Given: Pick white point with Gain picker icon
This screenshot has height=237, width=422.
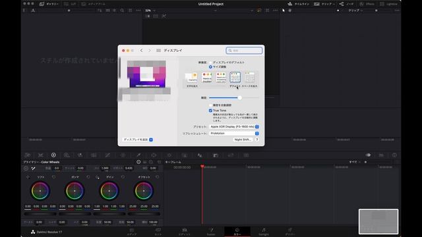Looking at the screenshot, I should 97,177.
